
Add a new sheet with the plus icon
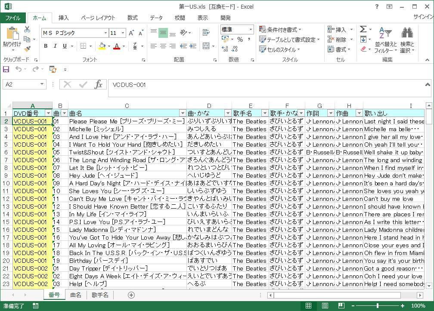coord(131,295)
